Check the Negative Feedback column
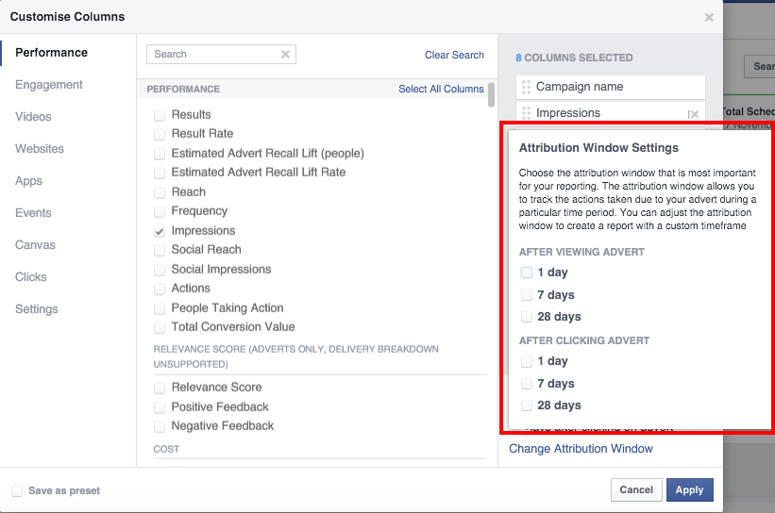The width and height of the screenshot is (775, 513). point(160,426)
